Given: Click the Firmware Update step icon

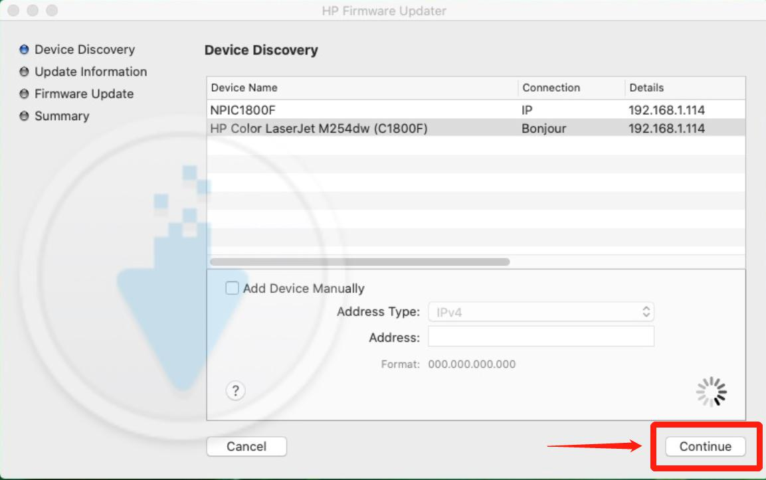Looking at the screenshot, I should point(25,94).
